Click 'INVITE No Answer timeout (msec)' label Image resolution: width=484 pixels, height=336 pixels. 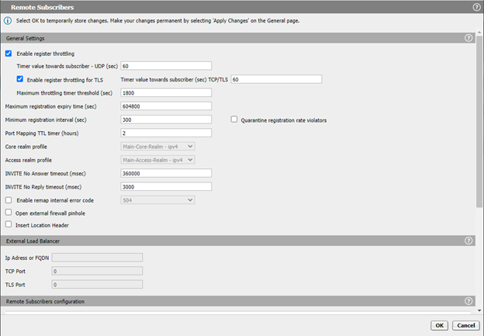pos(45,174)
